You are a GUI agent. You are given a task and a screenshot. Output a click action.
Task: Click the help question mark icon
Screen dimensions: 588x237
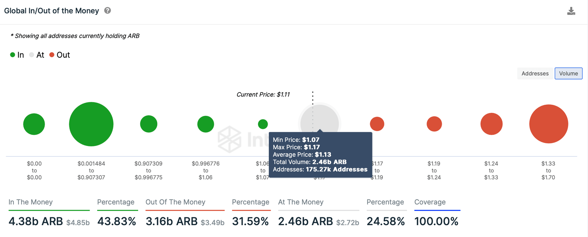click(x=108, y=11)
